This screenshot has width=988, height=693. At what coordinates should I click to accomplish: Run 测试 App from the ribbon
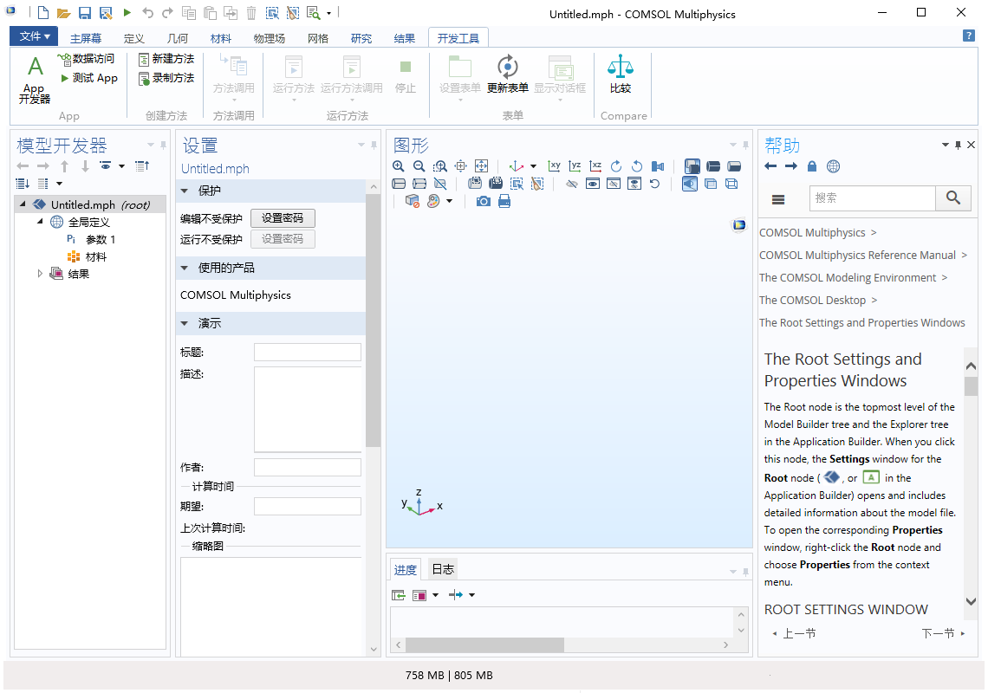click(89, 78)
